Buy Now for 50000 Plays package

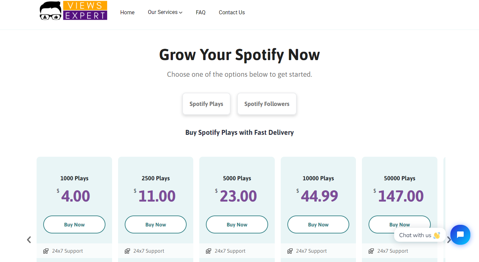pyautogui.click(x=399, y=224)
